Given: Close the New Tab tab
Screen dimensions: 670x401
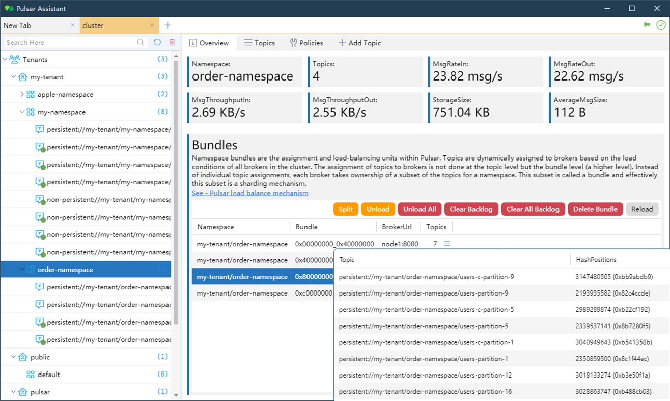Looking at the screenshot, I should [x=73, y=25].
